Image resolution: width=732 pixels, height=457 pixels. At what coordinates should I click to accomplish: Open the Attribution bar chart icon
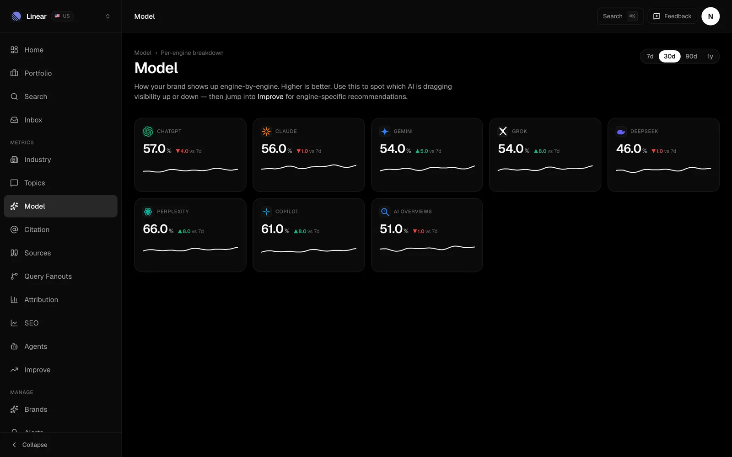point(14,299)
